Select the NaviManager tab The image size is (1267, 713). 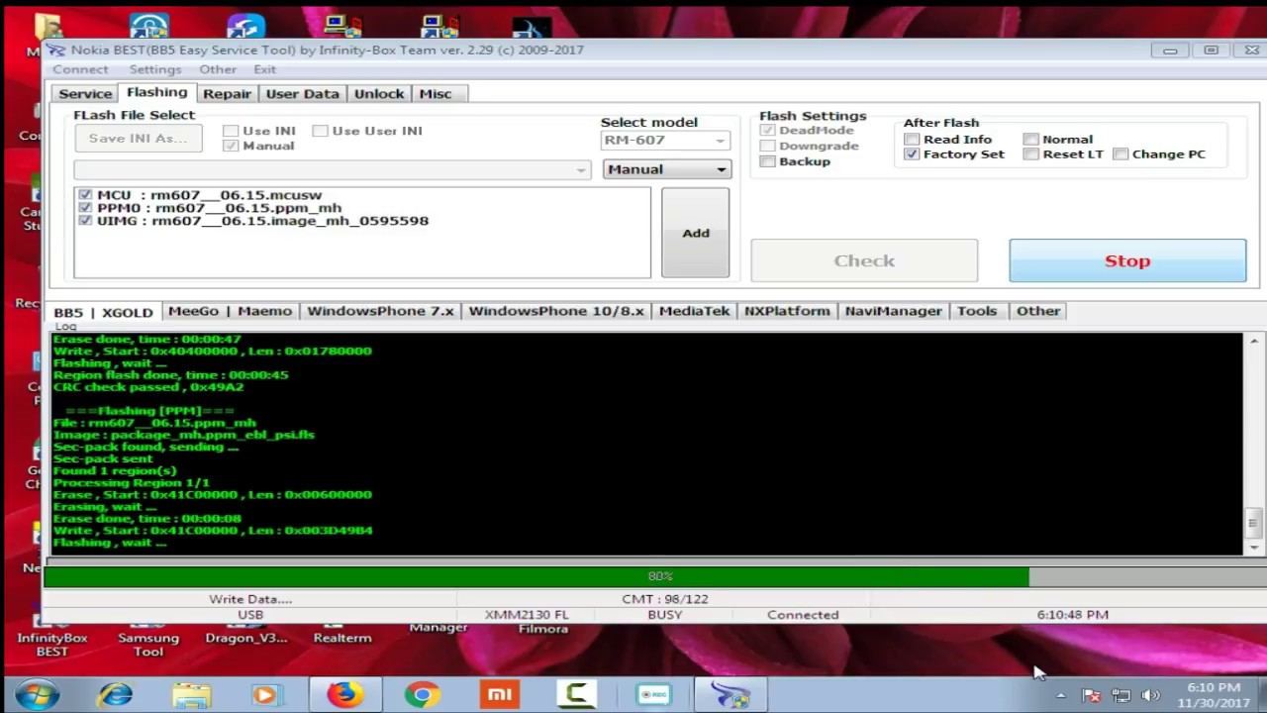click(x=894, y=311)
